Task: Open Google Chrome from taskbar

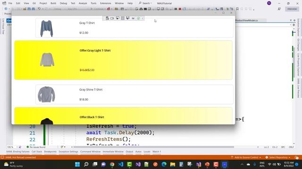Action: pos(112,164)
